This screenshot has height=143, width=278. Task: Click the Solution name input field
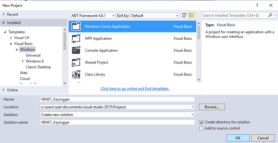(117, 122)
